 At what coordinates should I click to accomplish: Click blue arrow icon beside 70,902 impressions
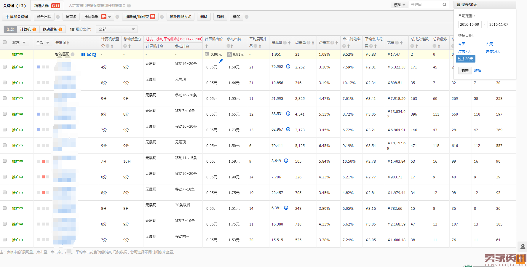(288, 66)
